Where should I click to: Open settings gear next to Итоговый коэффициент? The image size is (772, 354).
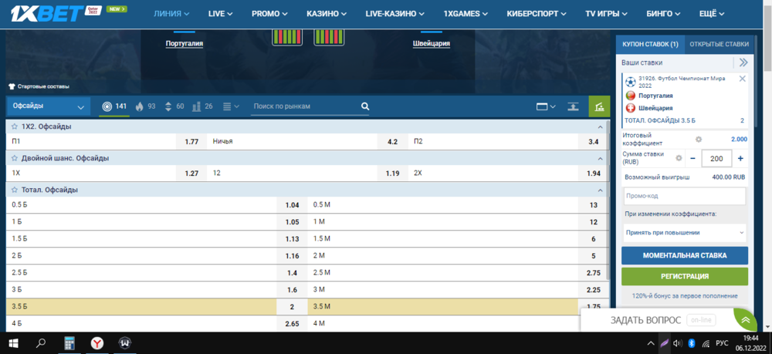698,139
